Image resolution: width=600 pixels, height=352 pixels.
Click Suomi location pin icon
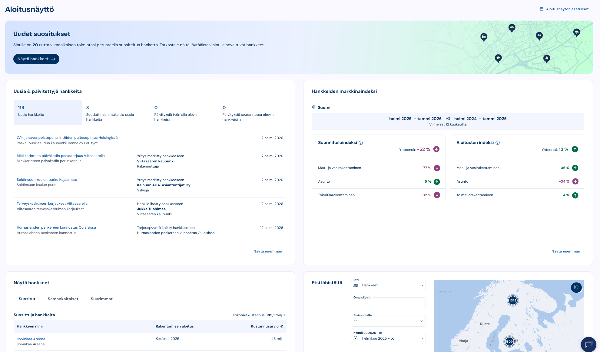pos(314,107)
